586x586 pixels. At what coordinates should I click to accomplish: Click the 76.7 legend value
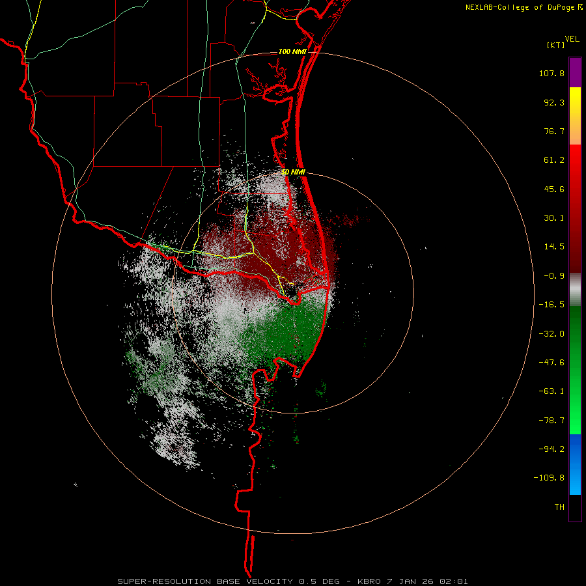click(554, 131)
